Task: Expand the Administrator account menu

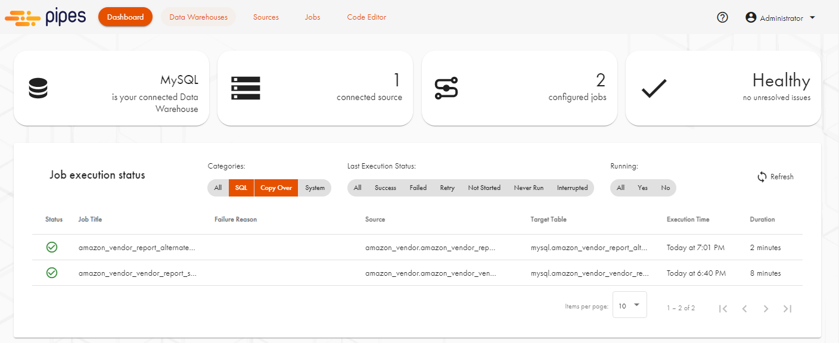Action: tap(781, 18)
